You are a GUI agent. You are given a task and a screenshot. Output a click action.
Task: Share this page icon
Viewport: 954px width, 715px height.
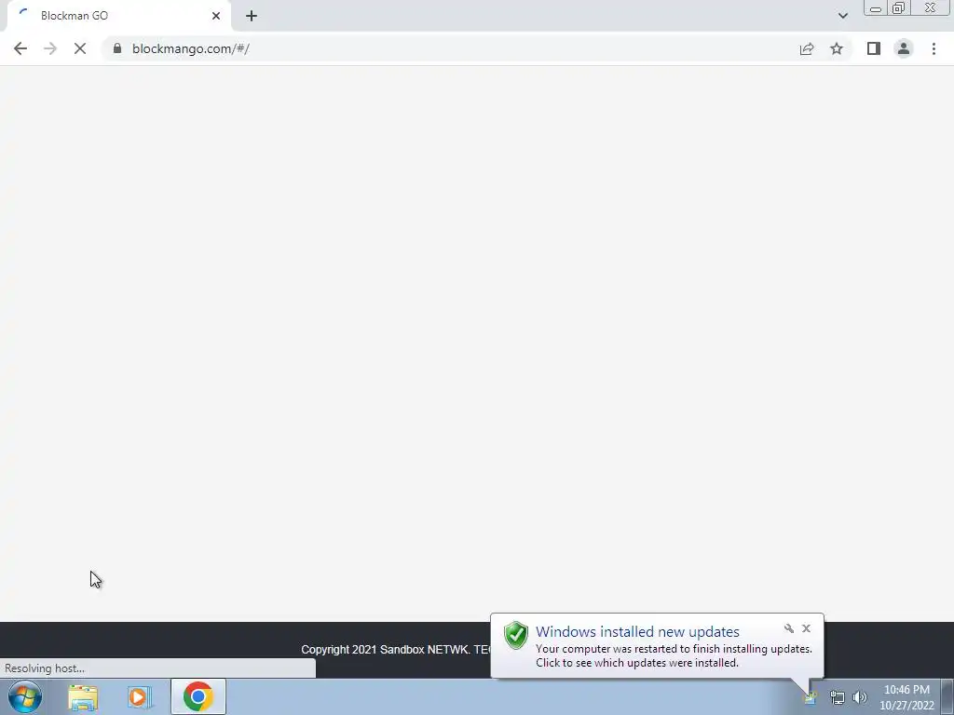(807, 48)
